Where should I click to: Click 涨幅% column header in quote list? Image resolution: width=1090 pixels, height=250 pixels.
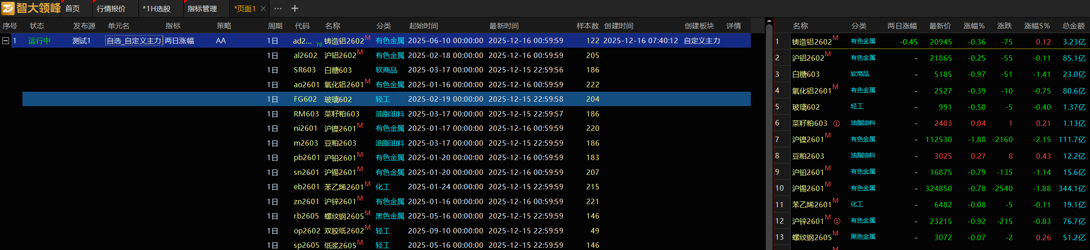973,26
